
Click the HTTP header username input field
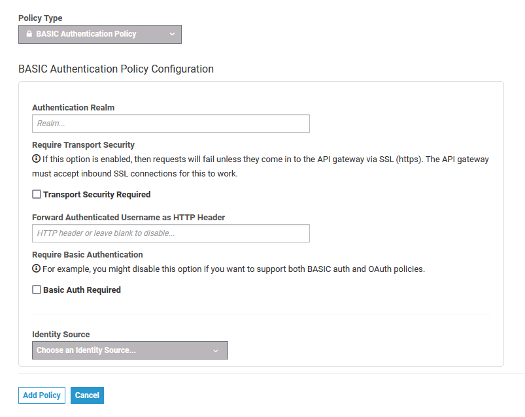171,233
